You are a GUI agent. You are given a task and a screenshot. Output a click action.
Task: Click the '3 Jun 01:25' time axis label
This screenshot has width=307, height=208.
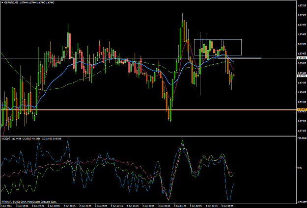click(180, 206)
